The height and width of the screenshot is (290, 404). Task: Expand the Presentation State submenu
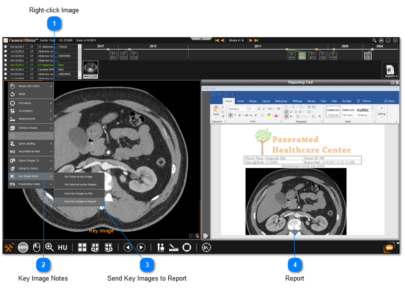(30, 184)
